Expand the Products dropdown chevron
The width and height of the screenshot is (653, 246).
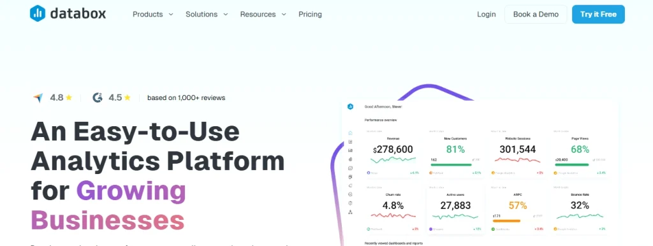(x=171, y=14)
